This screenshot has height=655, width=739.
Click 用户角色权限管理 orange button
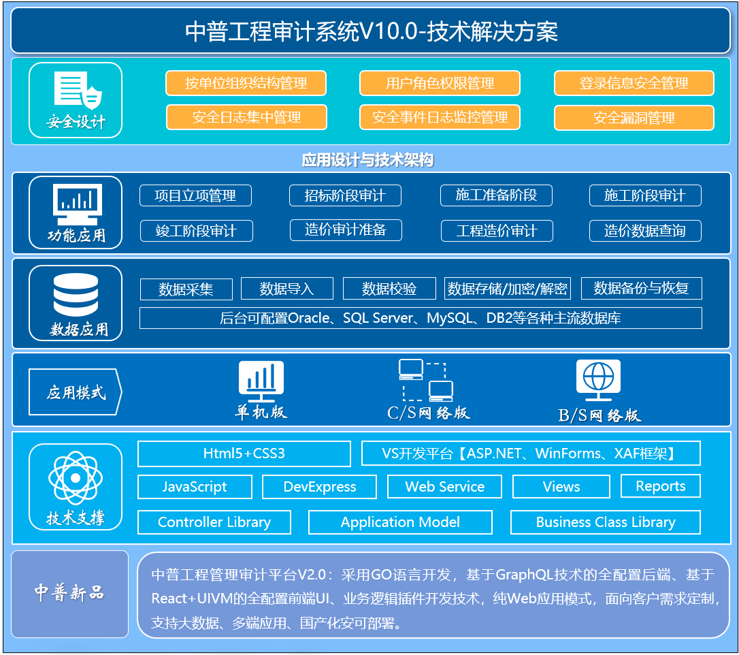[440, 83]
